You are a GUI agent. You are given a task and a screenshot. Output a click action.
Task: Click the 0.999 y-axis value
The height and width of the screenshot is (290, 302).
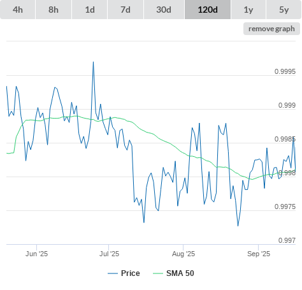287,105
